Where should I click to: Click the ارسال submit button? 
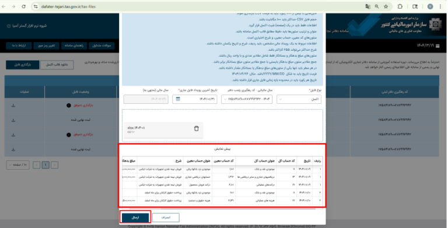135,218
